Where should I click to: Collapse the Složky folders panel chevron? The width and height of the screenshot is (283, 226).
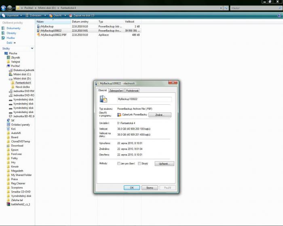pos(31,48)
